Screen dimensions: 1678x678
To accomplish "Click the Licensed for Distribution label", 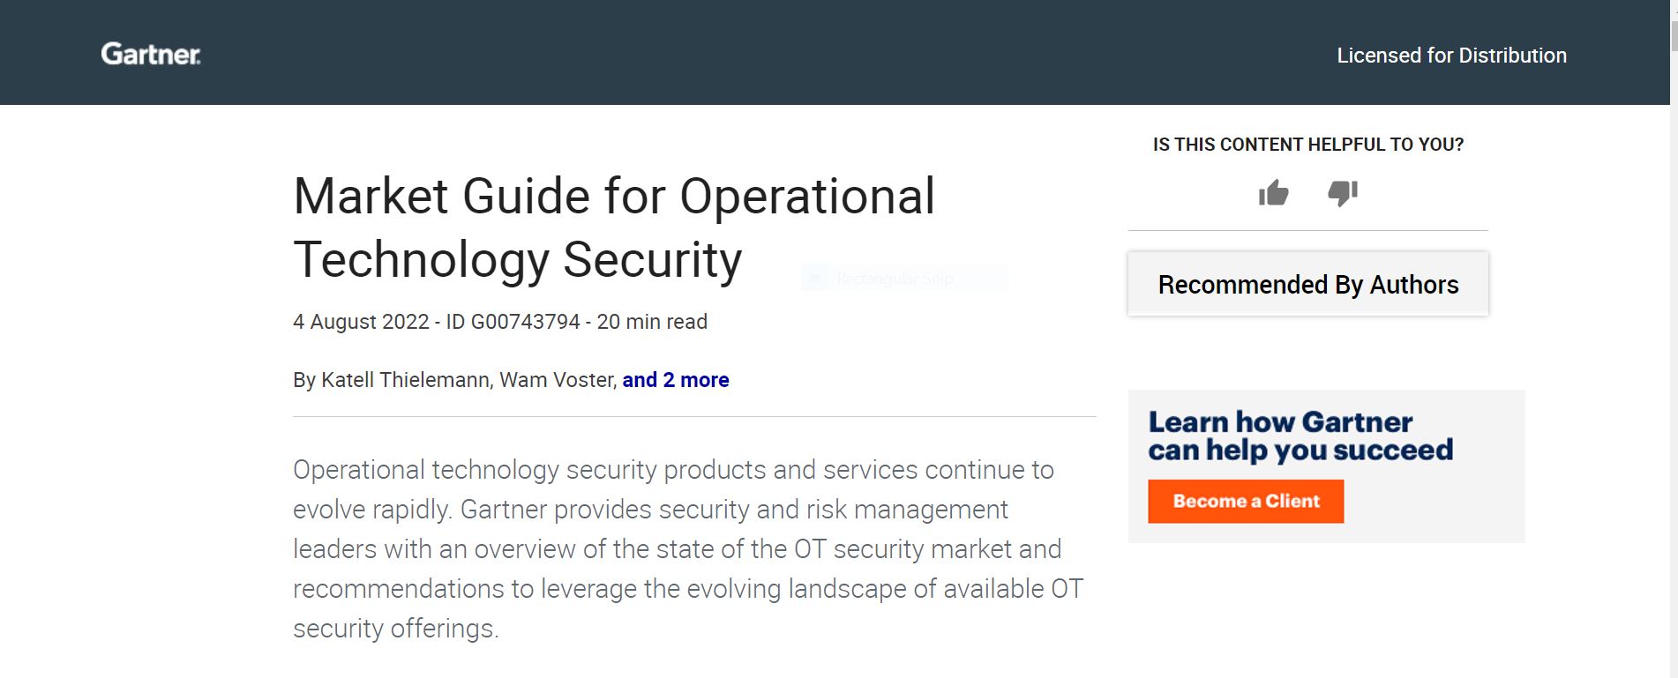I will point(1451,55).
